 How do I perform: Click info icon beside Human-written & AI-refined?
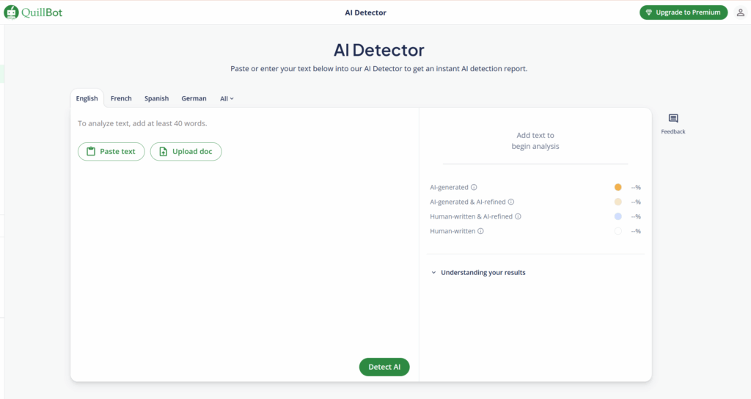click(518, 216)
